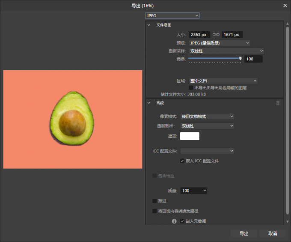The width and height of the screenshot is (291, 242).
Task: Open the JPEG file format dropdown
Action: 172,16
